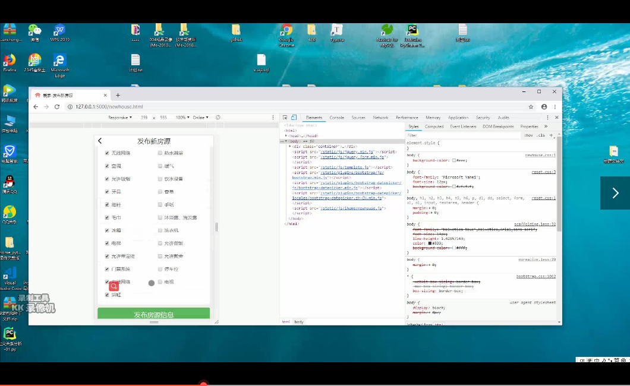This screenshot has width=630, height=386.
Task: Uncheck the 浴缸 checkbox
Action: 107,295
